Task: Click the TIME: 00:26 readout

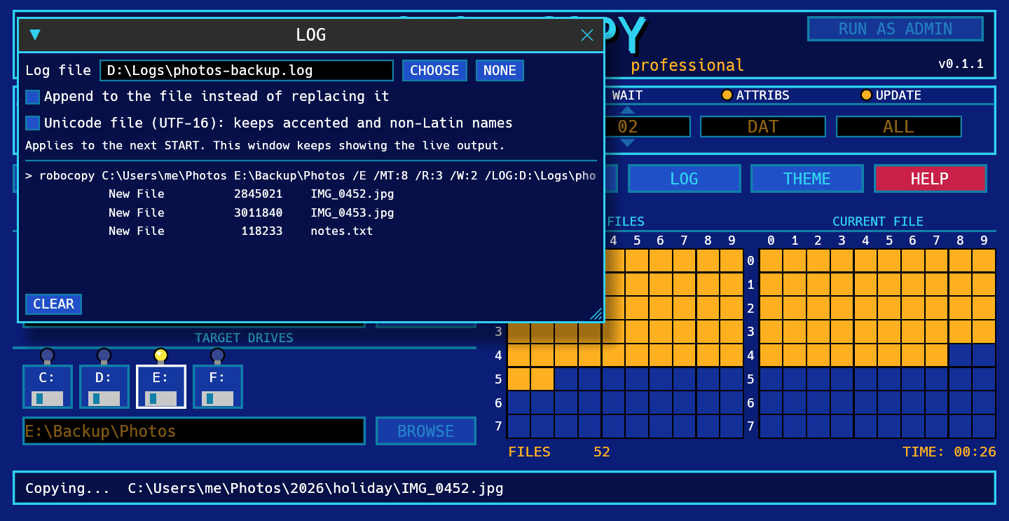Action: point(949,452)
